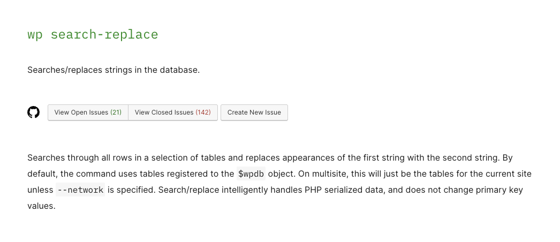Click the --network inline code flag
560x242 pixels.
(80, 190)
